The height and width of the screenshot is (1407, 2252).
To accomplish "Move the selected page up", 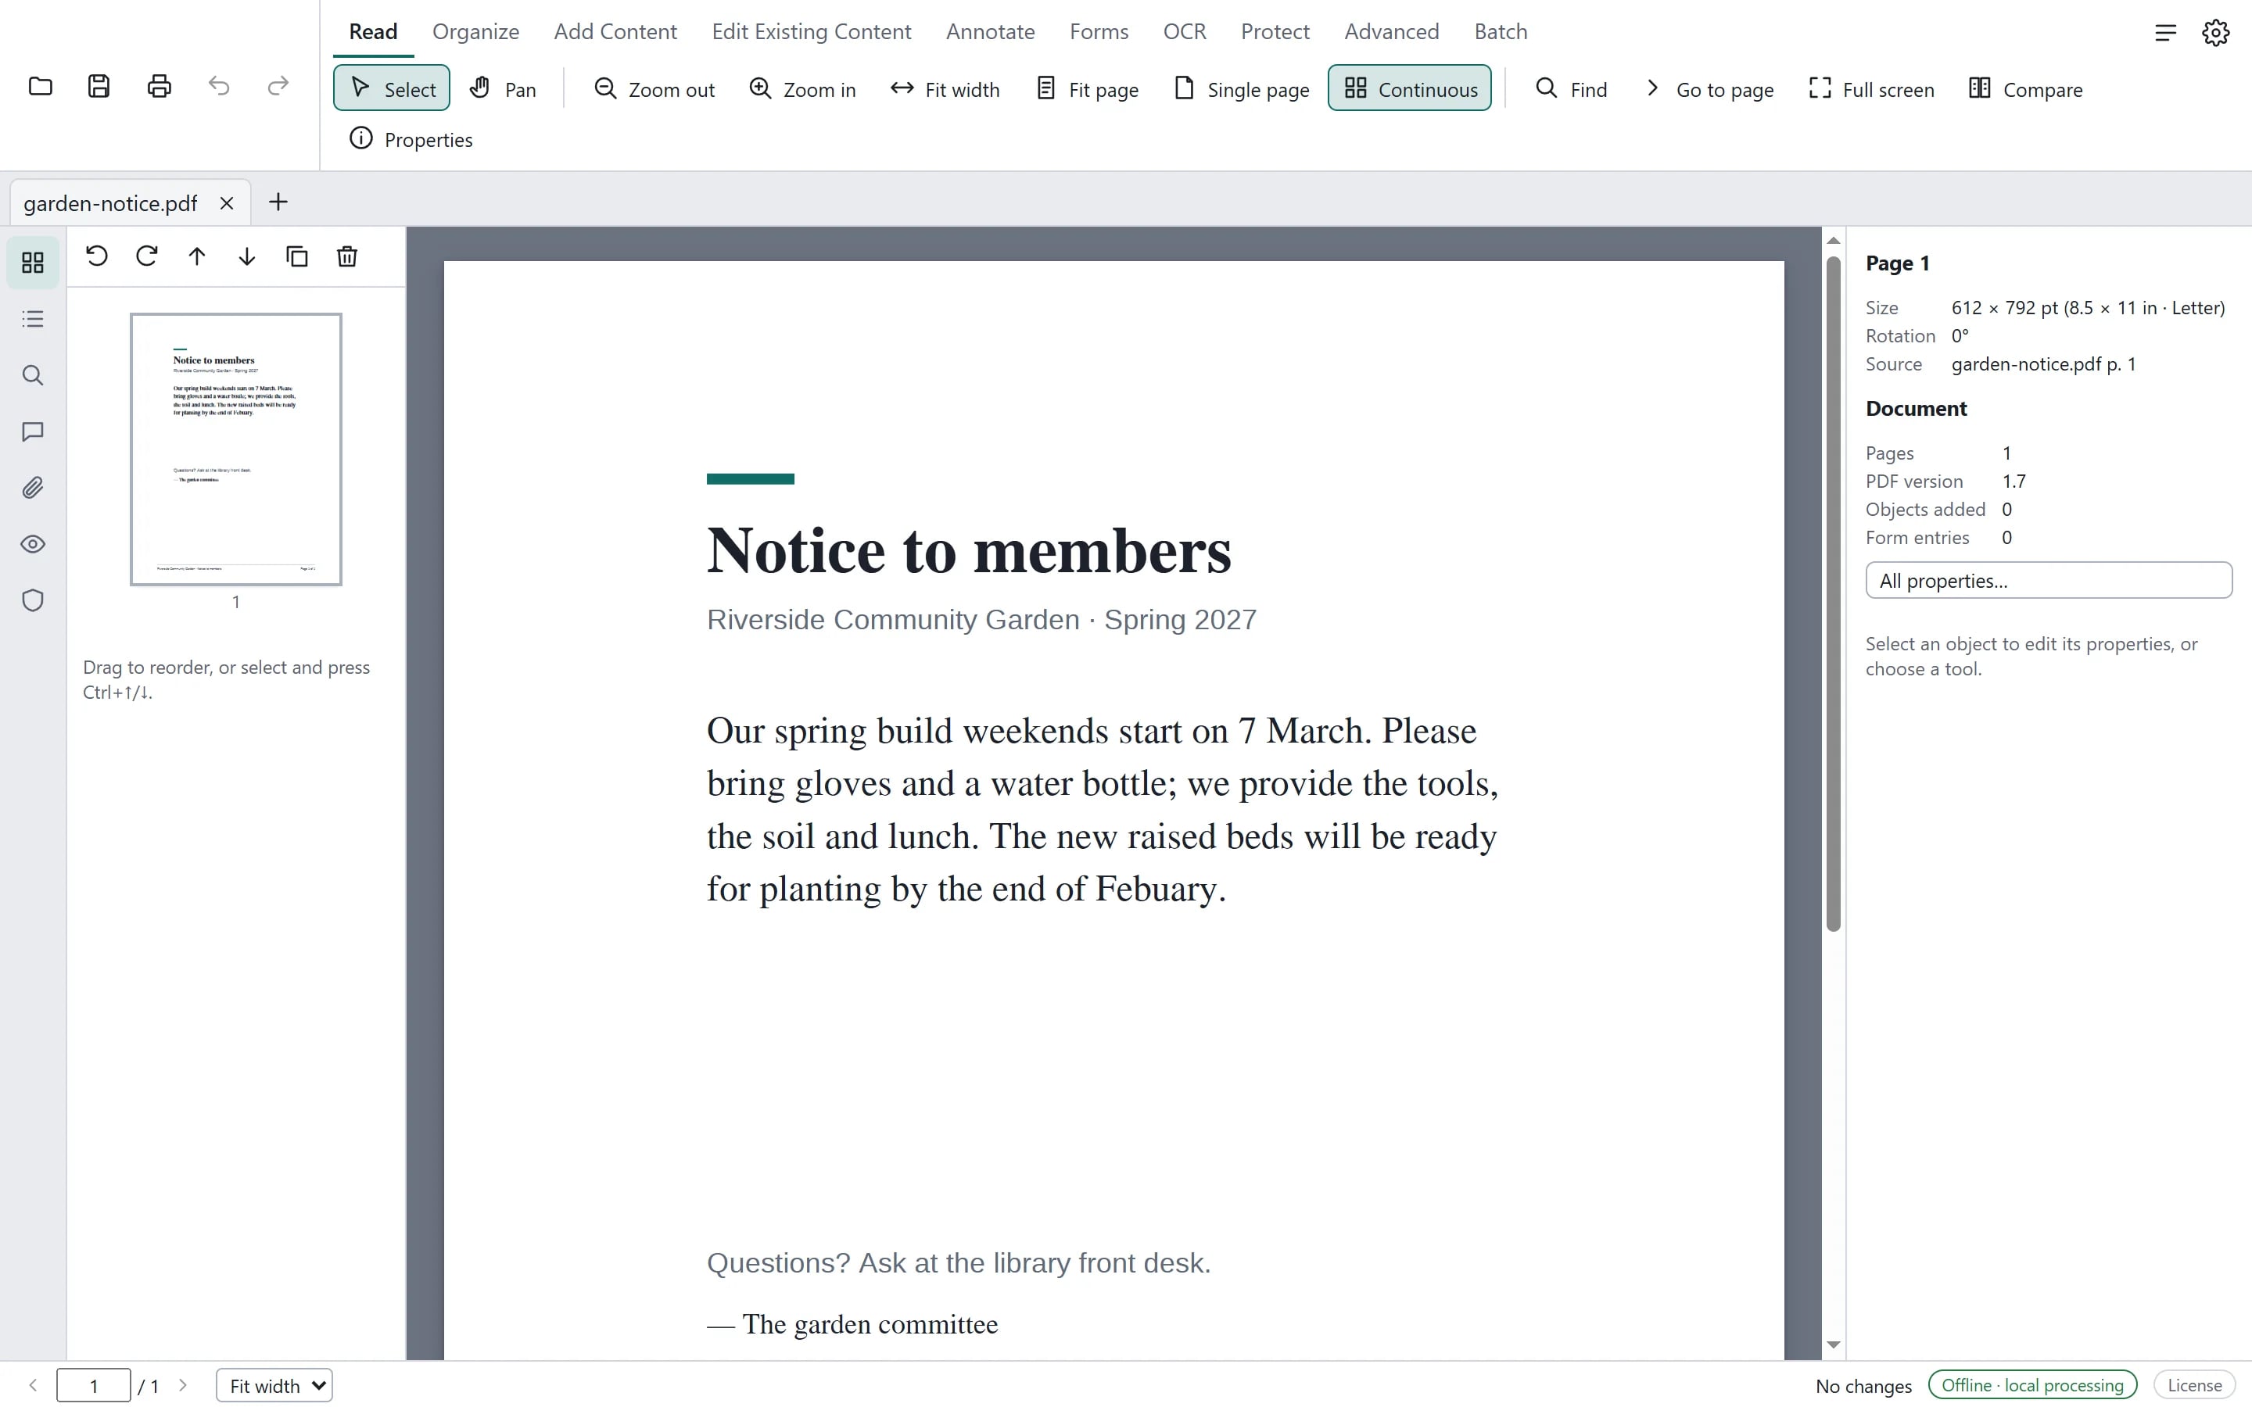I will pos(196,256).
